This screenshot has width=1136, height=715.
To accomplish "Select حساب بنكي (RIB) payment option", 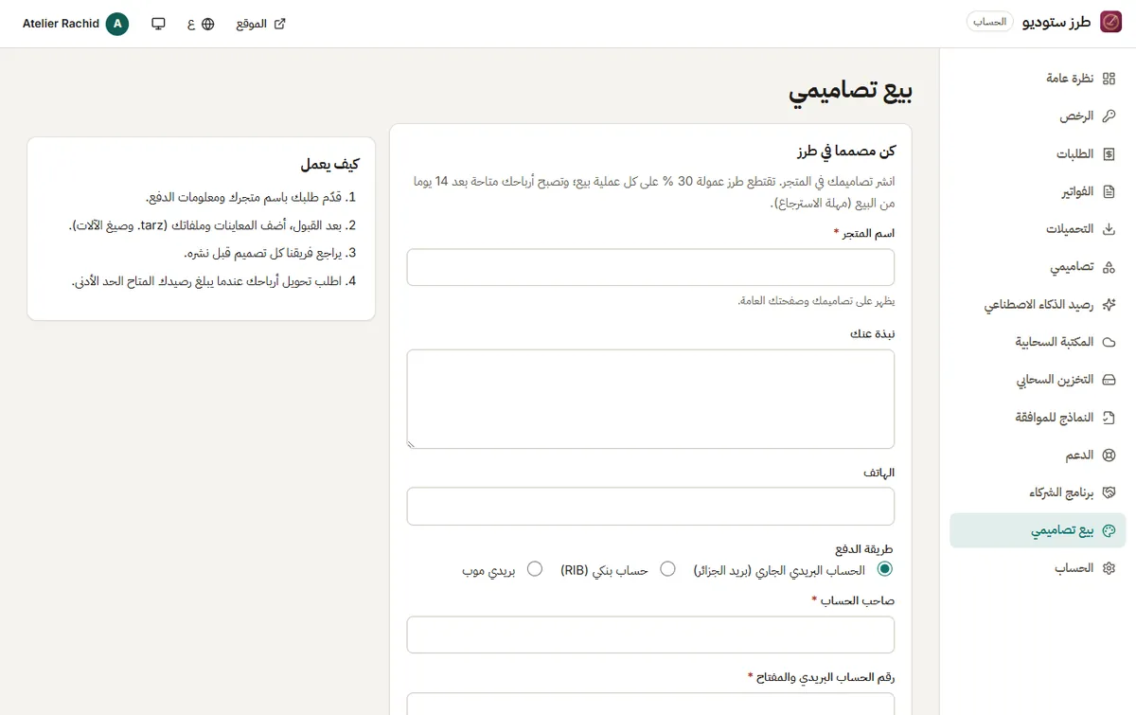I will click(x=667, y=569).
